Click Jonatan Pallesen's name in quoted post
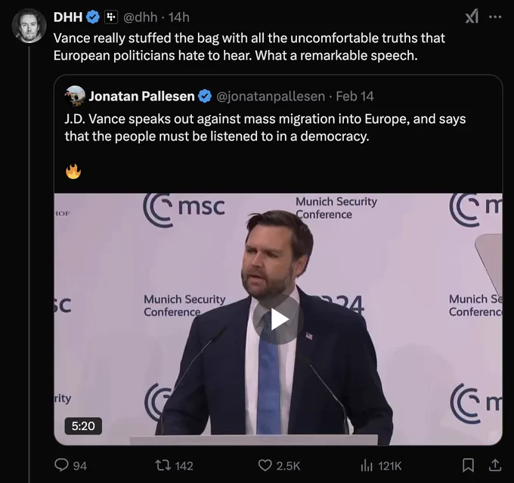 tap(141, 96)
